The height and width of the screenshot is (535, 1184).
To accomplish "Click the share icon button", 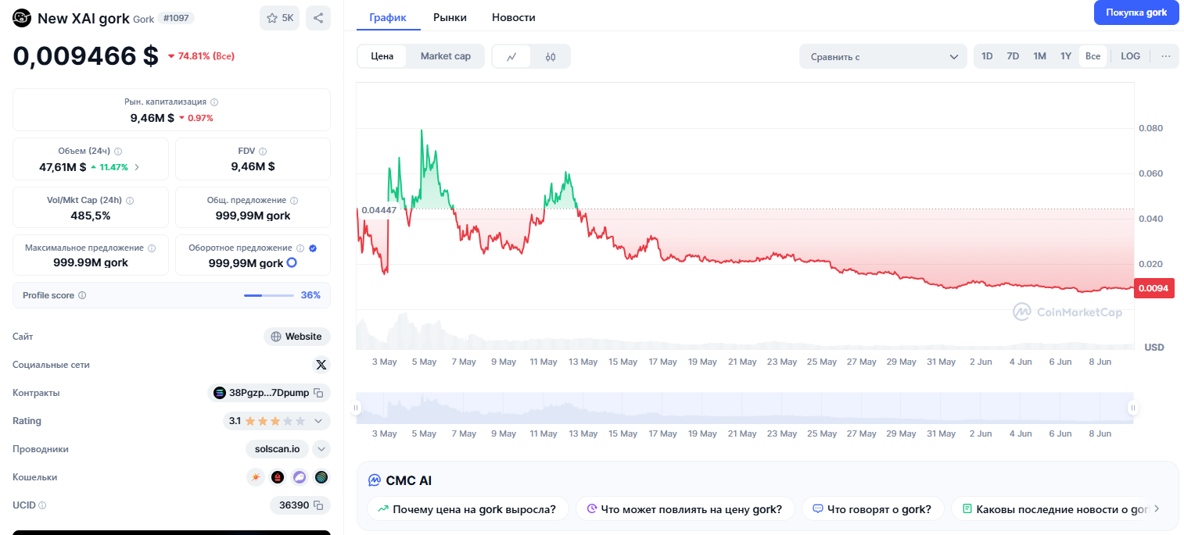I will 318,18.
